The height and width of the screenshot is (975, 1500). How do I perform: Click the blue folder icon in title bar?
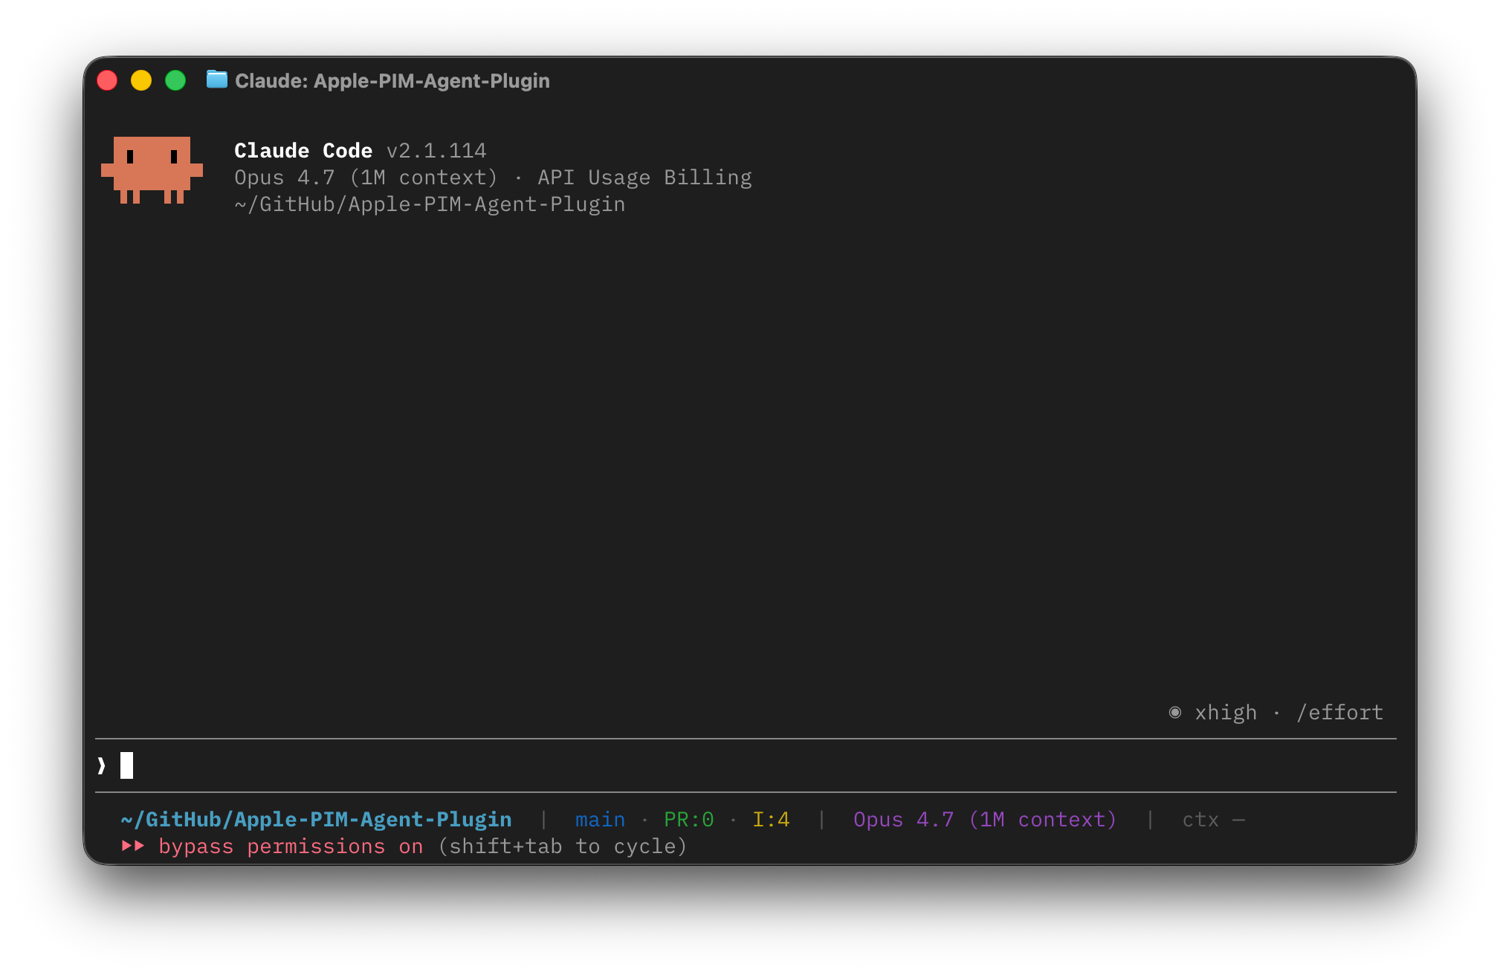(216, 80)
